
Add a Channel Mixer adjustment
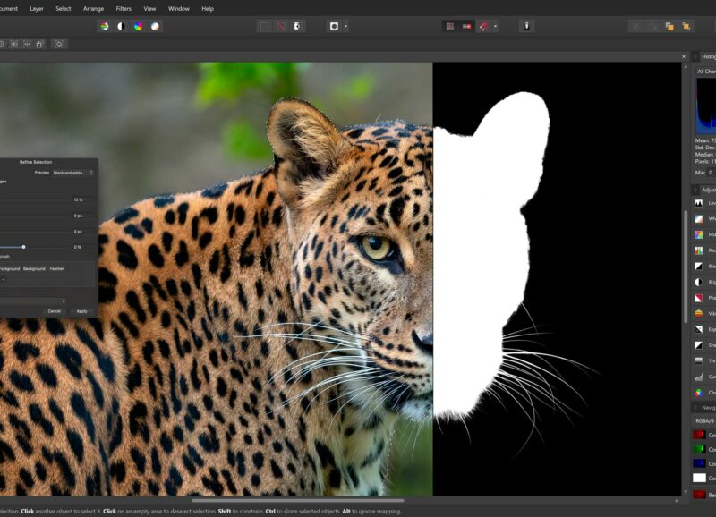(699, 393)
